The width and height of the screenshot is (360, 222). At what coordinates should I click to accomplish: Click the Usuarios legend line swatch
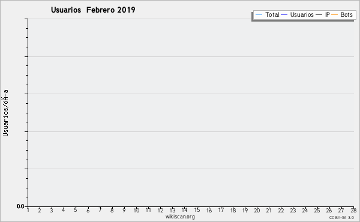[284, 15]
